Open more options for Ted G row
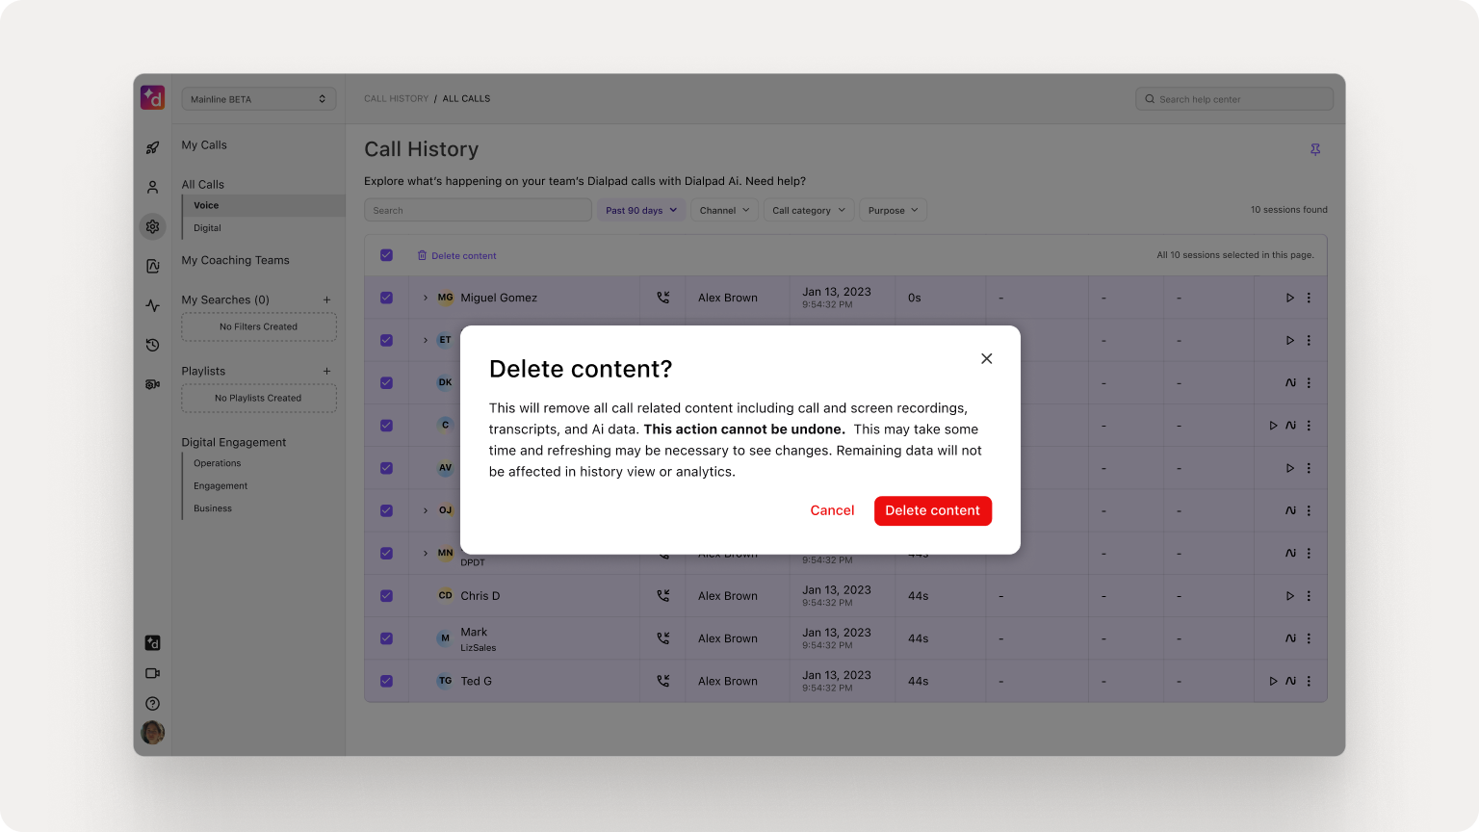The height and width of the screenshot is (832, 1479). [x=1309, y=681]
